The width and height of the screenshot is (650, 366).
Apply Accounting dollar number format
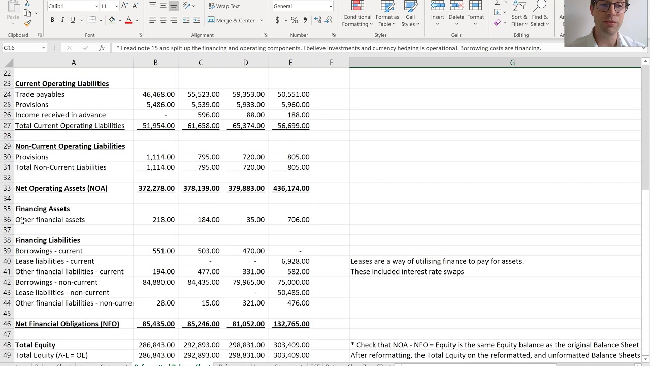pos(277,20)
